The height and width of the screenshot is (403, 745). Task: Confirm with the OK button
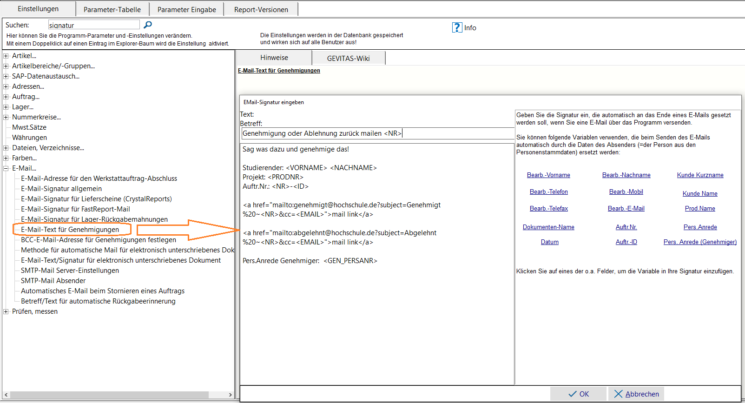(578, 394)
